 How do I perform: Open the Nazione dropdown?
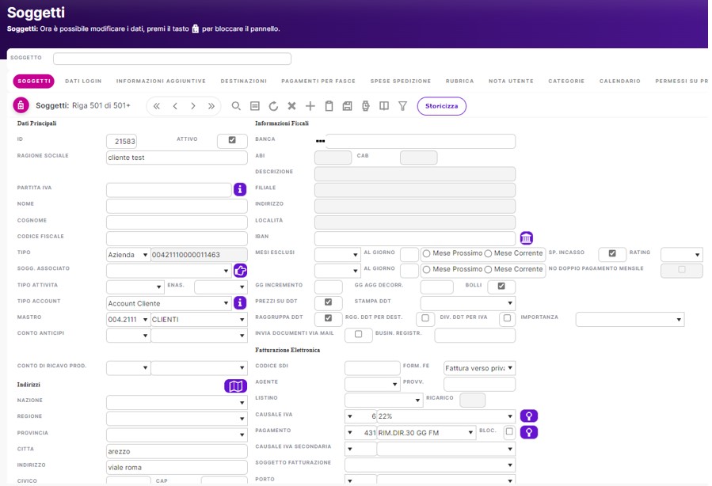coord(242,402)
